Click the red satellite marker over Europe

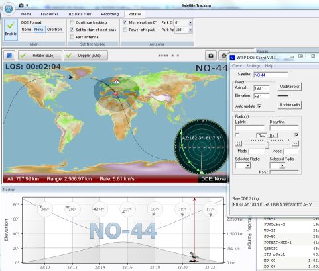coord(115,93)
